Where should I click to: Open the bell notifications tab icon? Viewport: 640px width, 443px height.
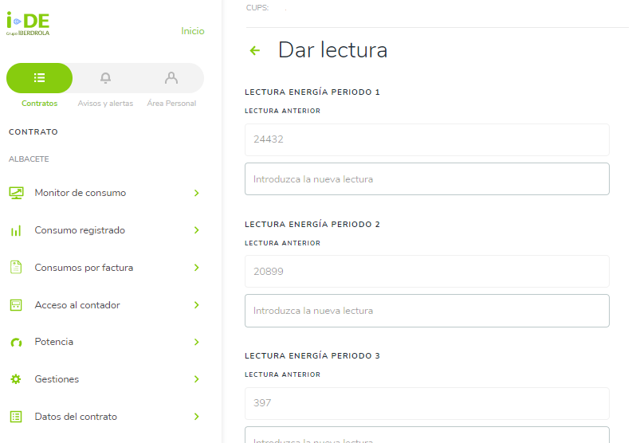105,78
